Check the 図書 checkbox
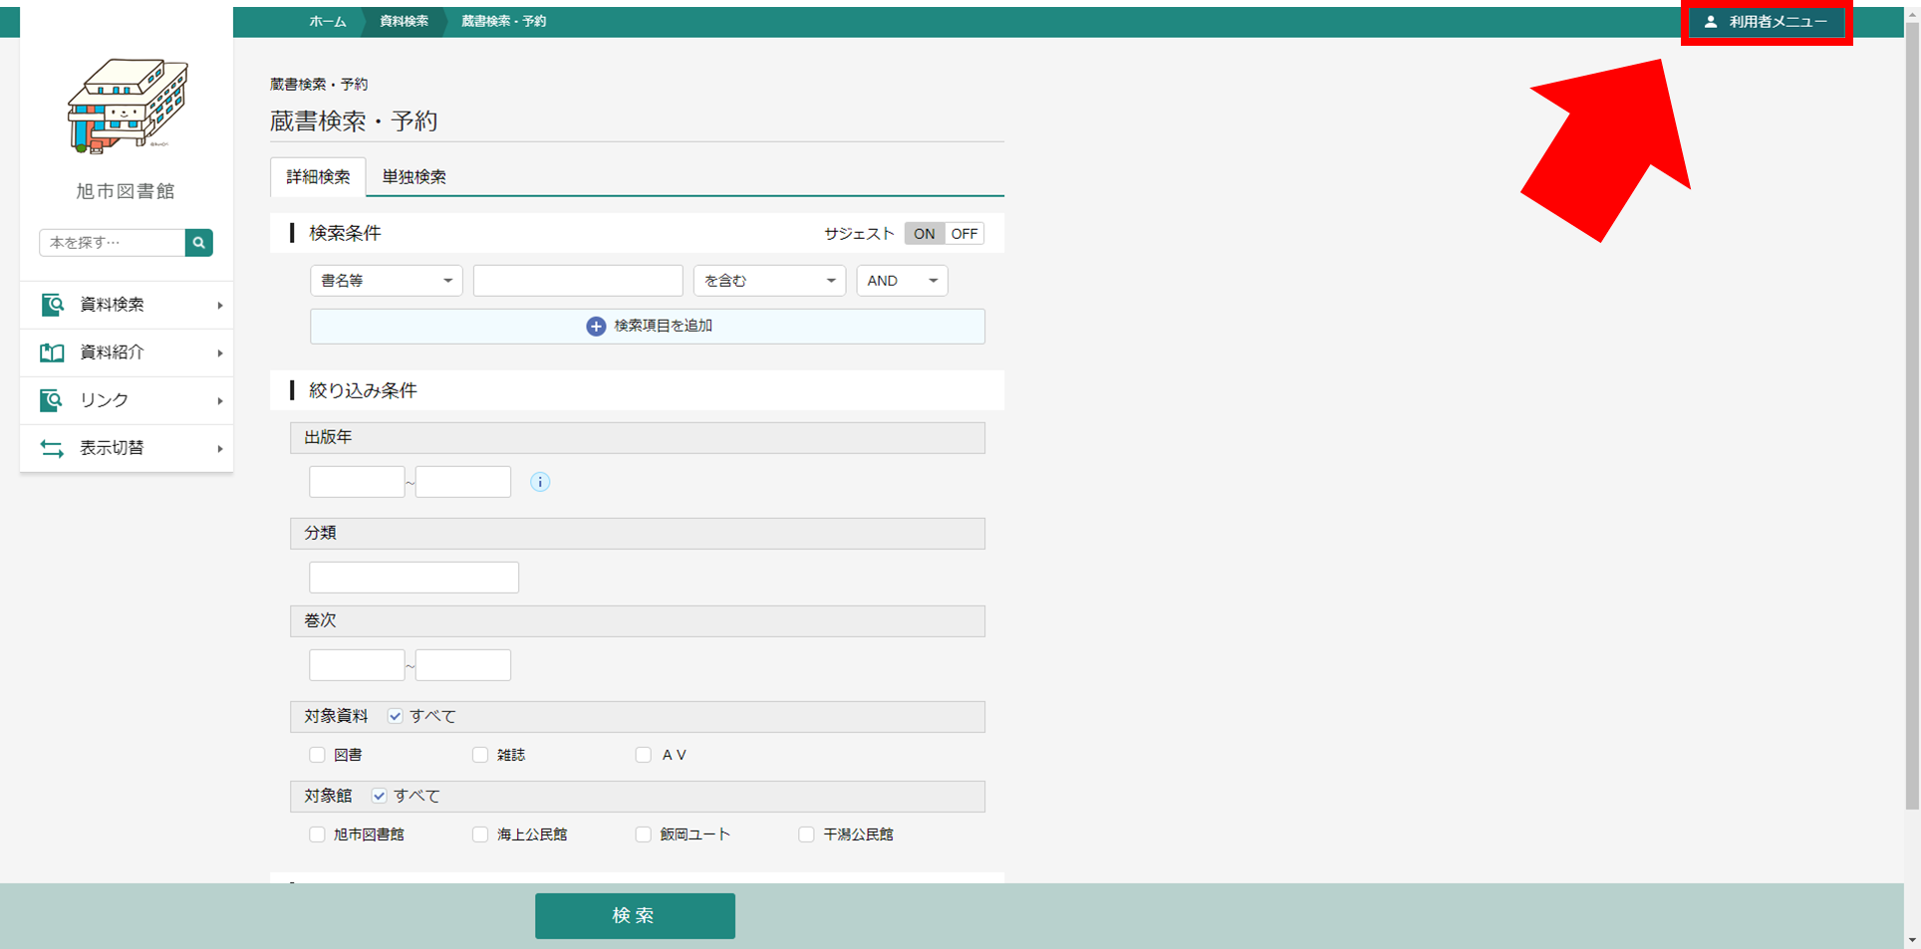Viewport: 1921px width, 949px height. point(317,755)
